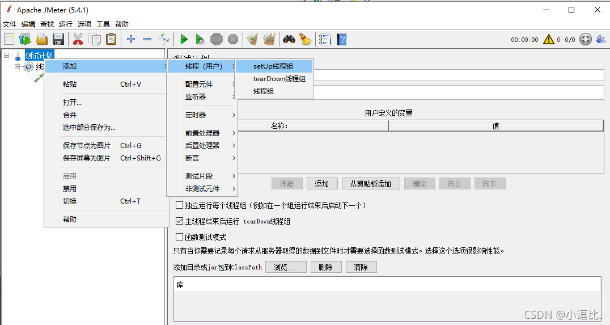
Task: Expand the 监听器 submenu
Action: tap(202, 96)
